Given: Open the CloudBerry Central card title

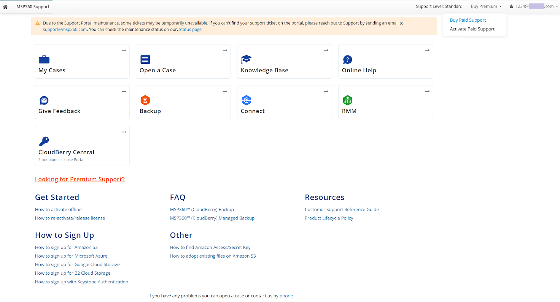Looking at the screenshot, I should click(x=66, y=152).
